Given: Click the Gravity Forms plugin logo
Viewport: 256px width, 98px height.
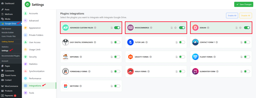Looking at the screenshot, I should pos(130,57).
